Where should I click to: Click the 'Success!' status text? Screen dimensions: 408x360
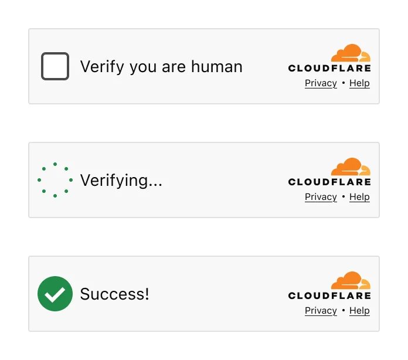114,294
